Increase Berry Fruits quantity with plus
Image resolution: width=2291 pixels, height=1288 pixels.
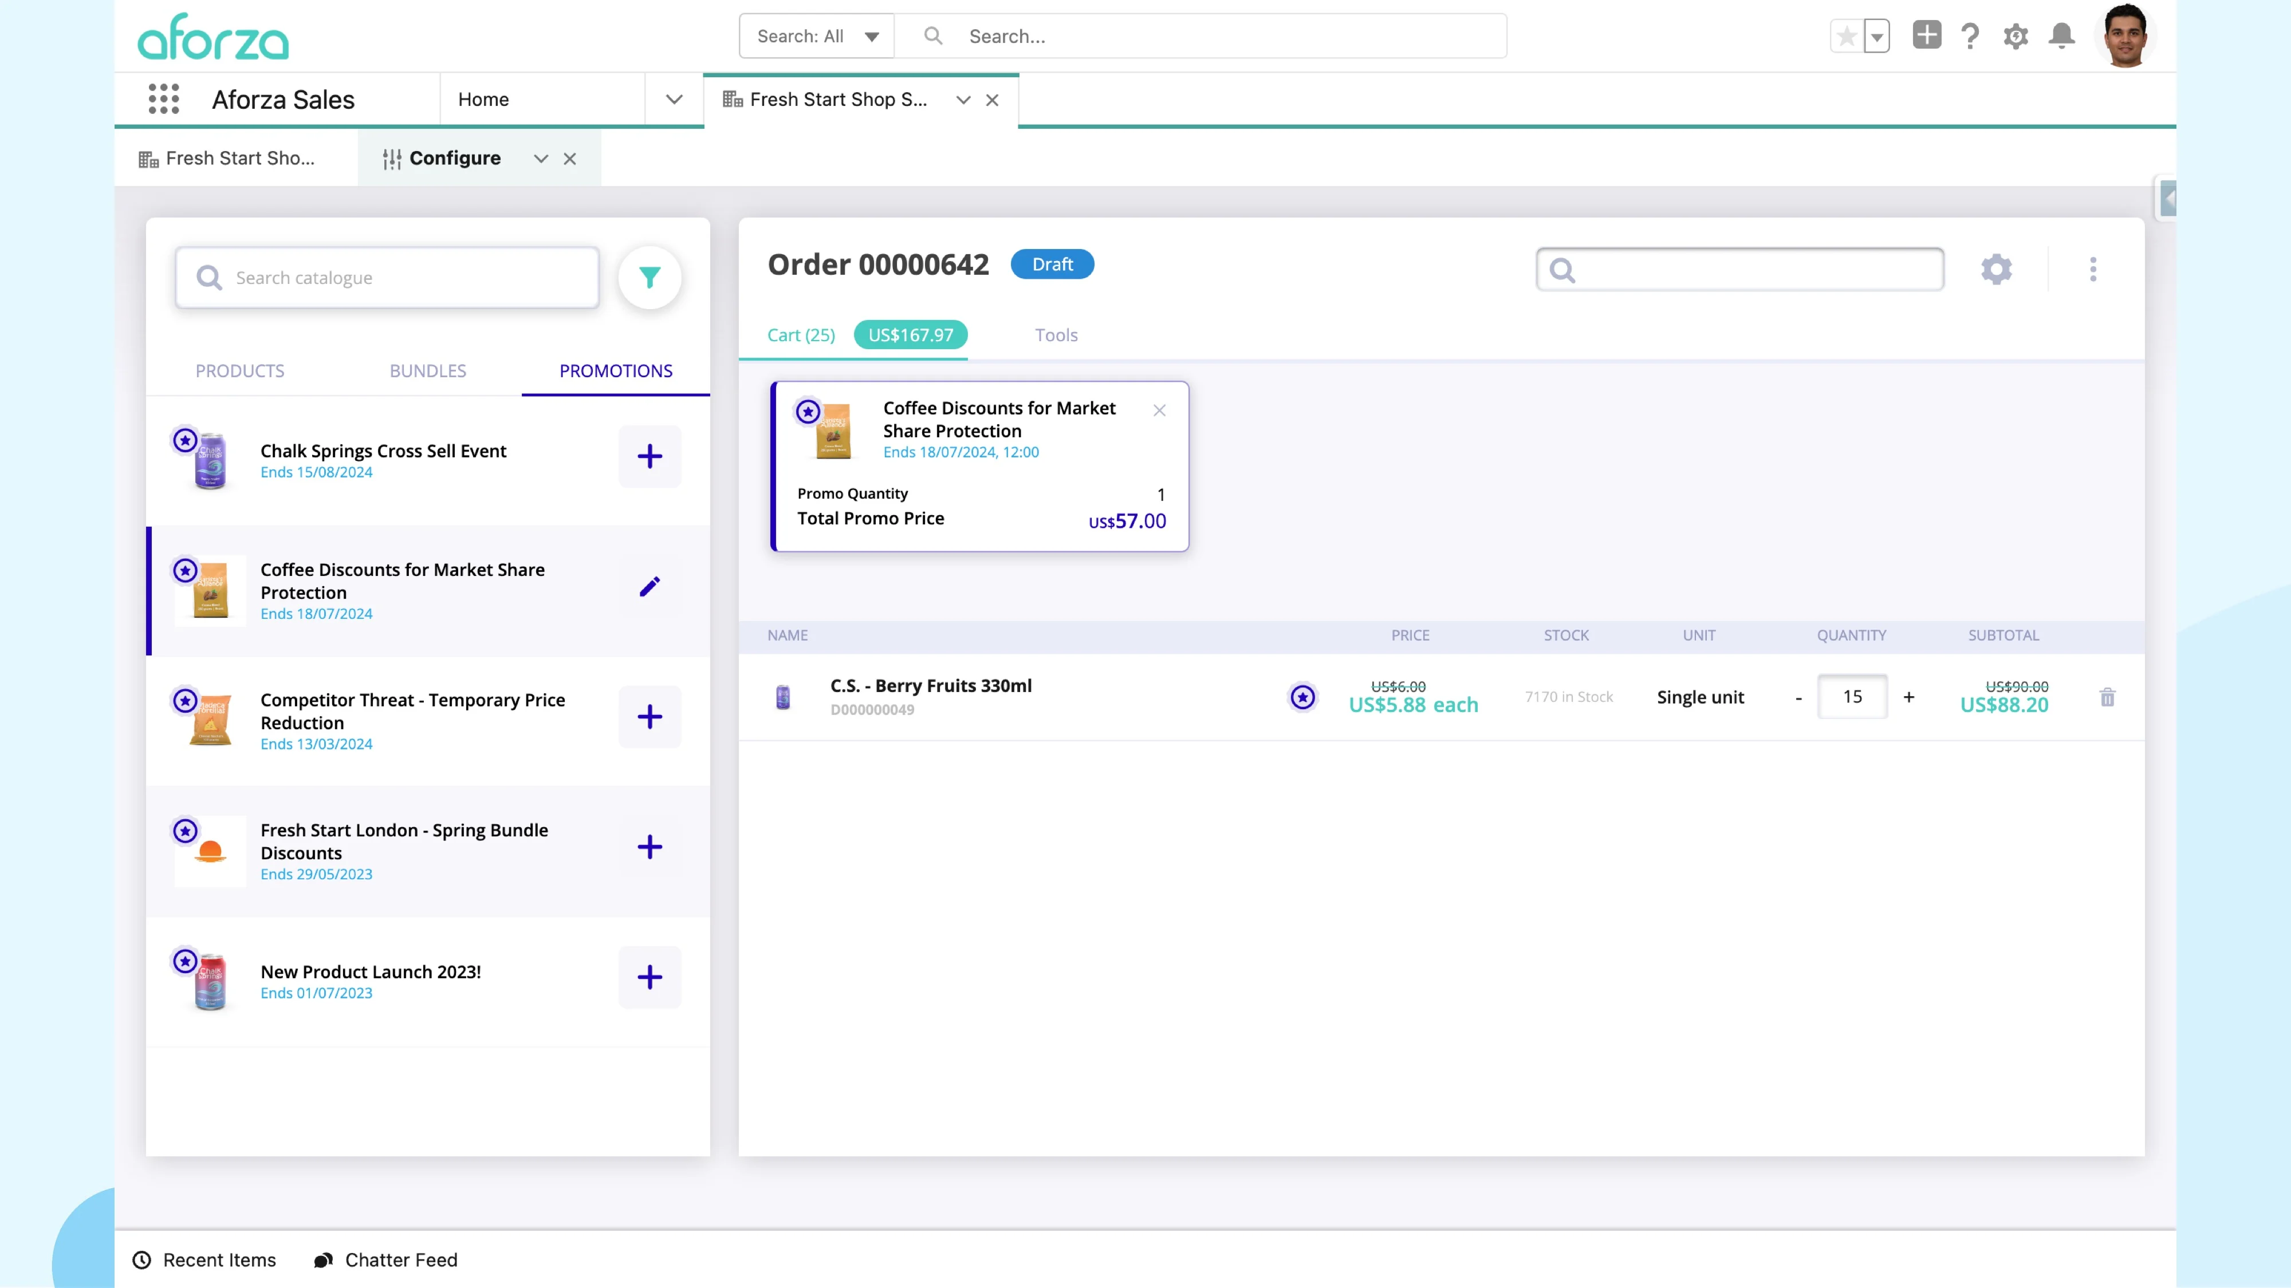coord(1908,698)
